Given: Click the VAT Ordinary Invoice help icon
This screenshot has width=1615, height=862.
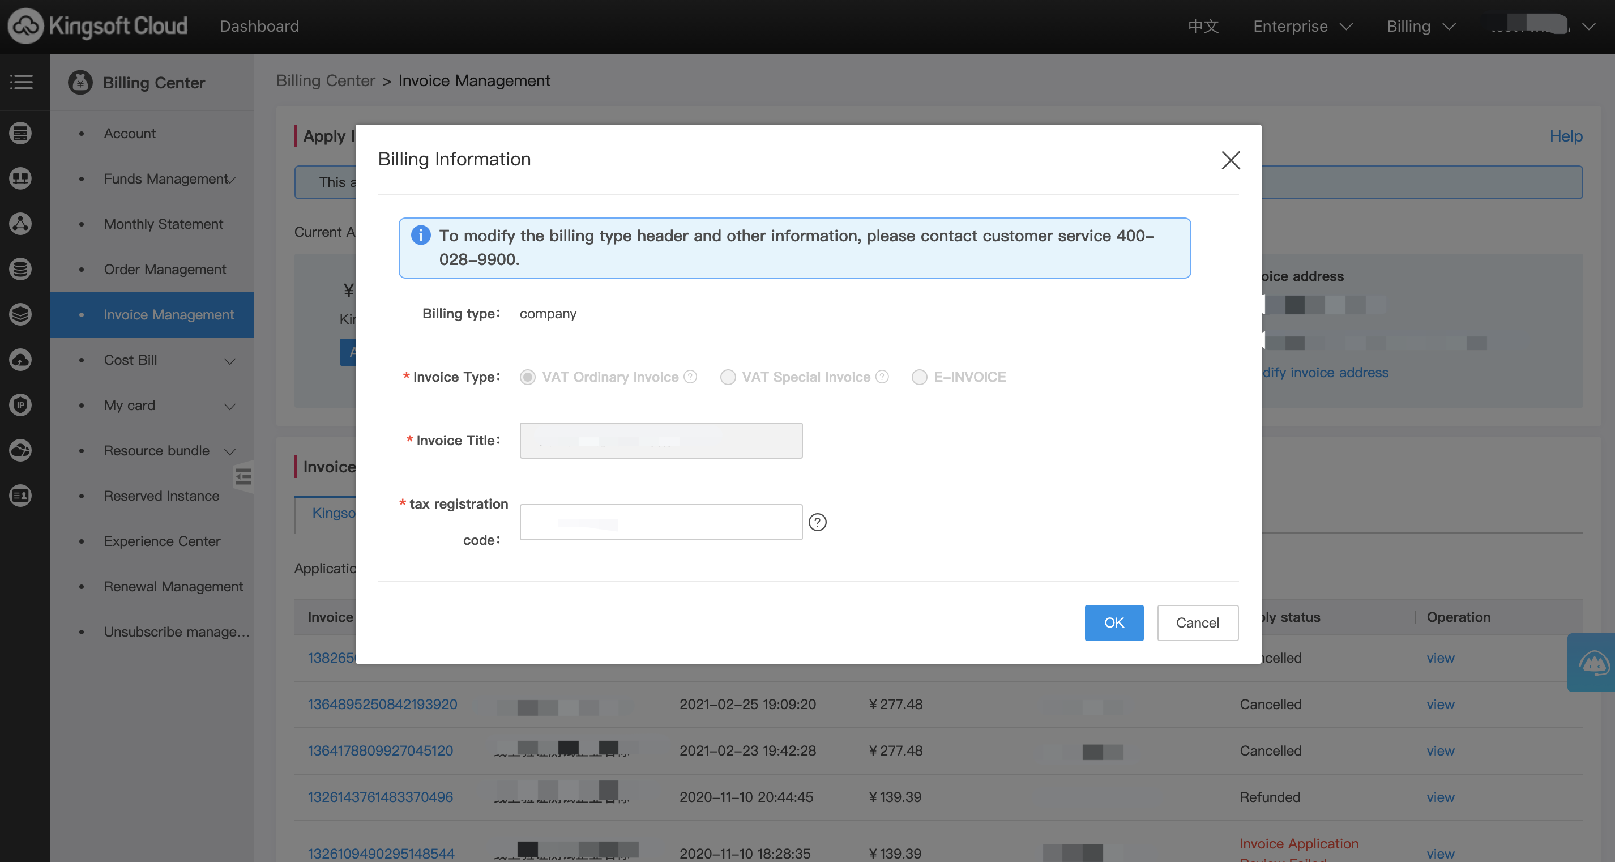Looking at the screenshot, I should [x=690, y=377].
